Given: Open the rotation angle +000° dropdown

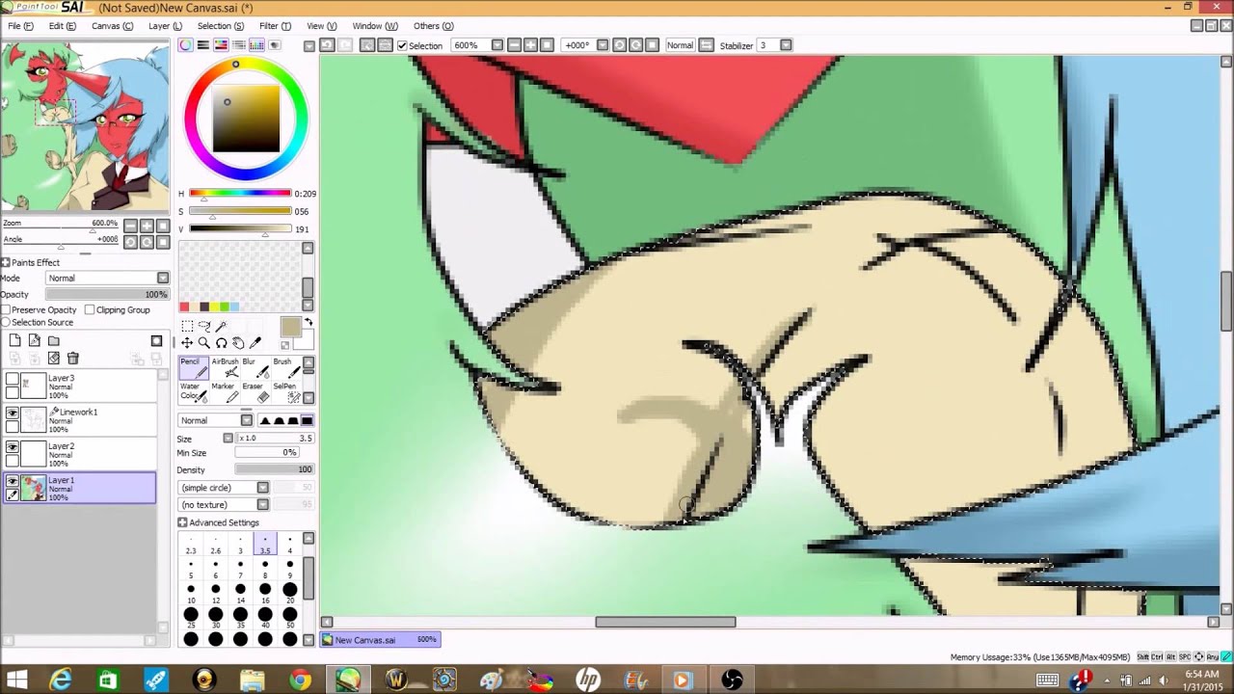Looking at the screenshot, I should (x=603, y=45).
